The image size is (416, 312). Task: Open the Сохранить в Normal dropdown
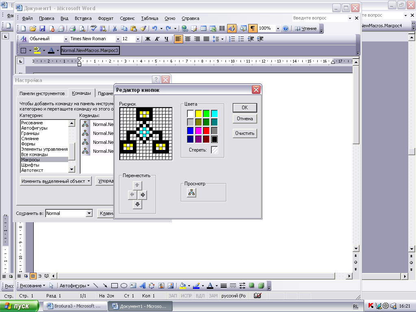(89, 213)
